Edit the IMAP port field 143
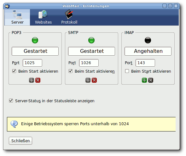 pyautogui.click(x=145, y=63)
